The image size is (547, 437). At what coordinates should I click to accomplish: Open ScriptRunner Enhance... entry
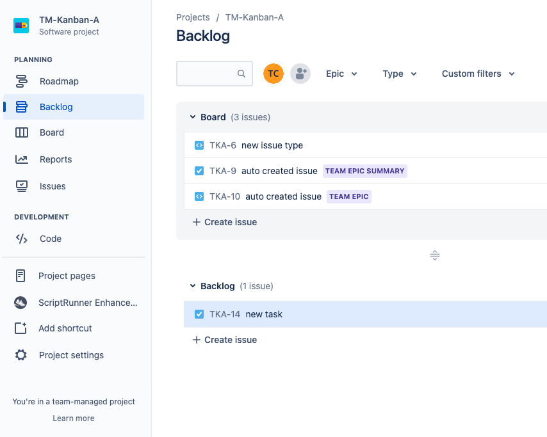pyautogui.click(x=88, y=303)
